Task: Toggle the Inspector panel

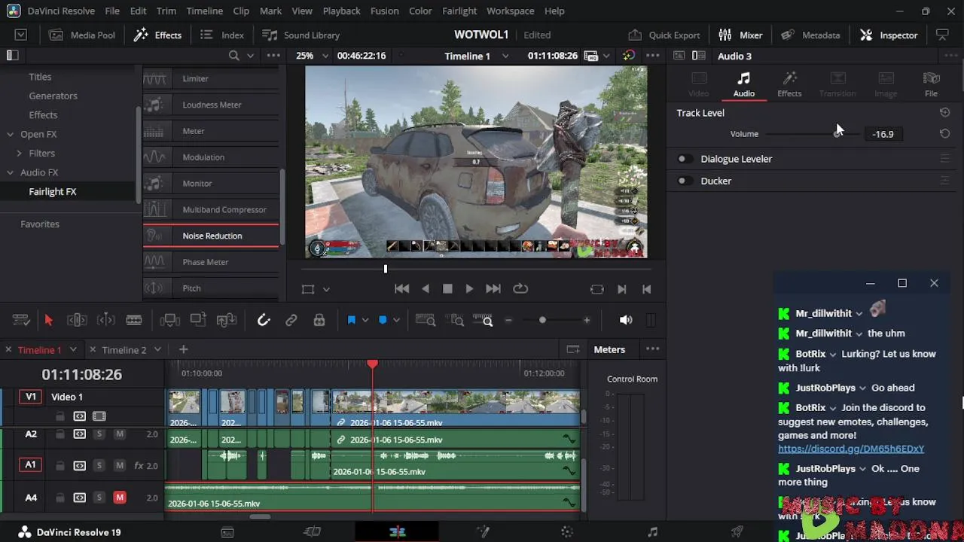Action: tap(889, 35)
